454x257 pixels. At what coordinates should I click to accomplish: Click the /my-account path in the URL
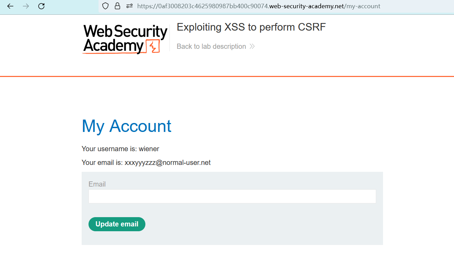pos(362,6)
